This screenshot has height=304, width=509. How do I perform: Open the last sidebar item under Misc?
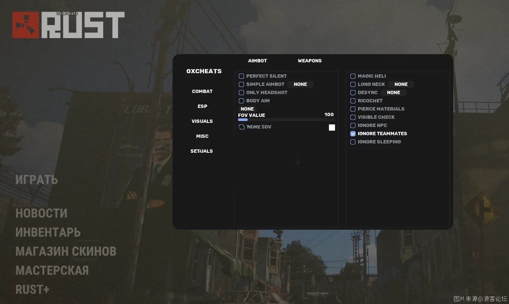(202, 151)
